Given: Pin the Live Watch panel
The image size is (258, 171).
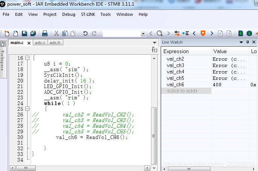Looking at the screenshot, I should [x=247, y=42].
